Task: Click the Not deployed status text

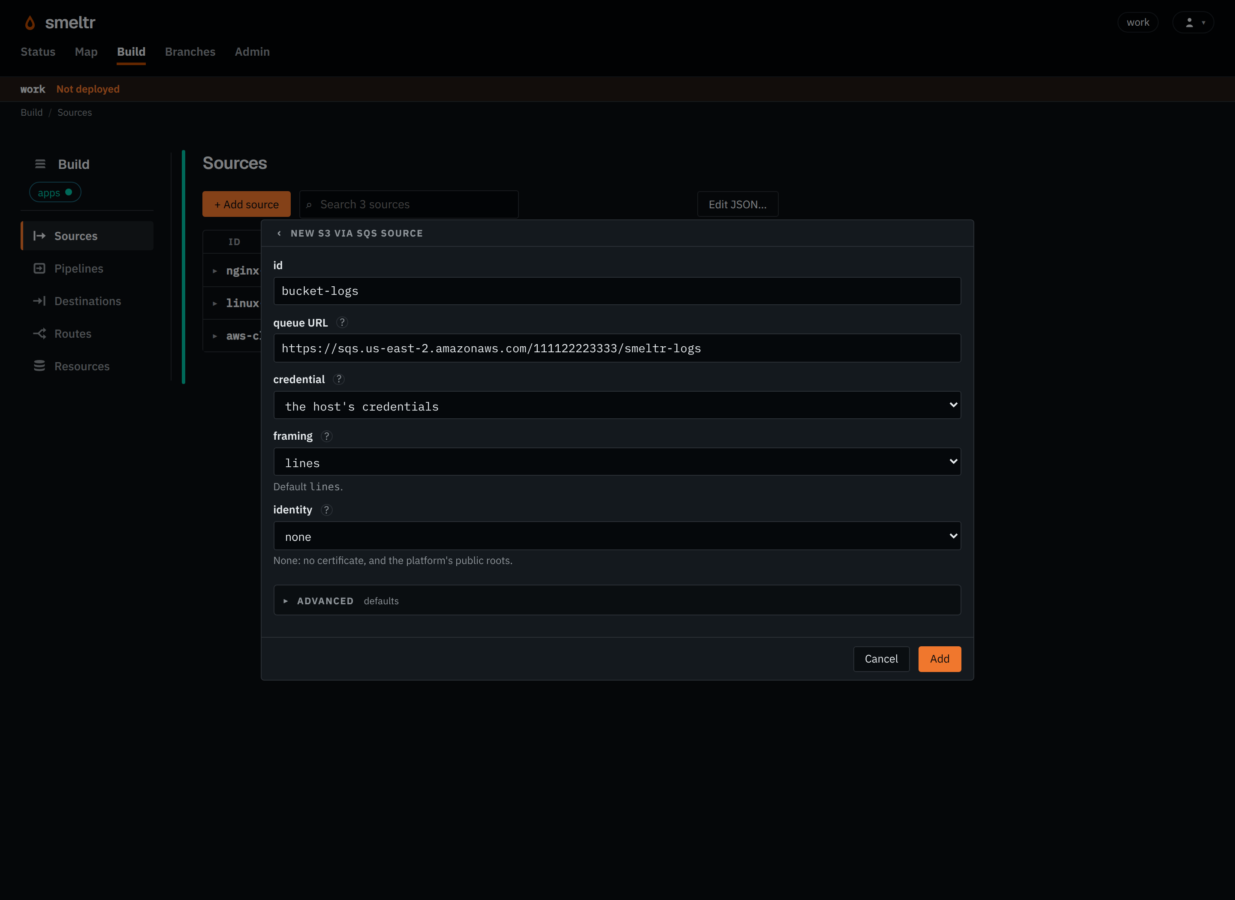Action: tap(88, 89)
